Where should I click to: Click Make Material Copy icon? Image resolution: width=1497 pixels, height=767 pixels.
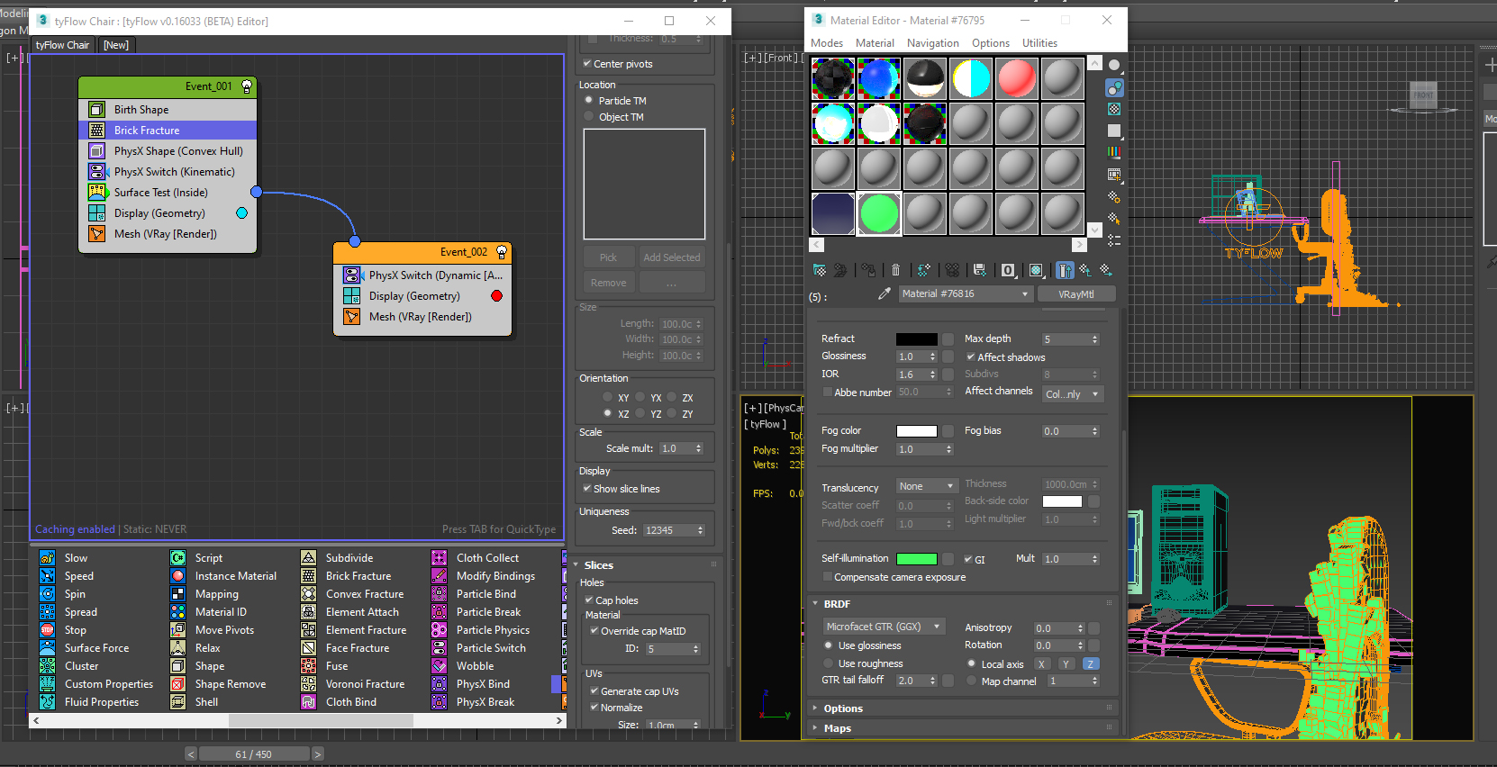(924, 270)
